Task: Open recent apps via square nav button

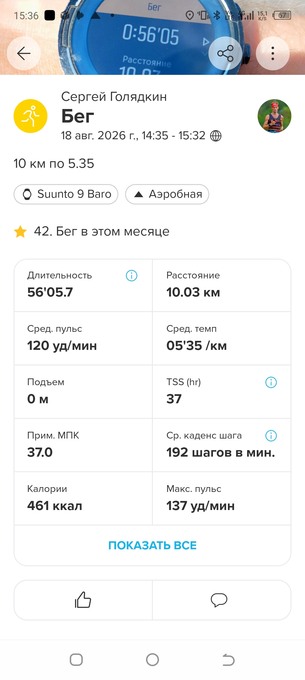Action: [76, 660]
